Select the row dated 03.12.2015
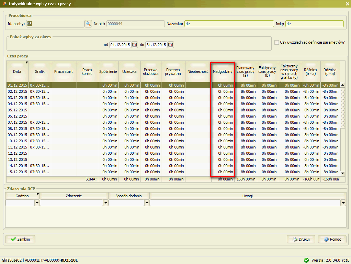Image resolution: width=351 pixels, height=264 pixels. tap(173, 98)
